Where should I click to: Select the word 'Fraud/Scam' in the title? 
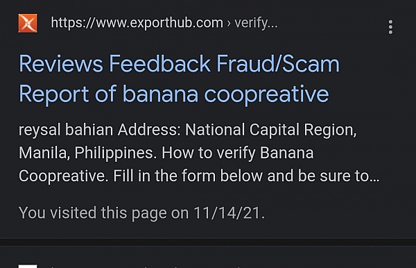click(x=278, y=63)
